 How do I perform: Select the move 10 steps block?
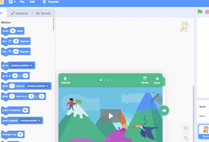(13, 31)
